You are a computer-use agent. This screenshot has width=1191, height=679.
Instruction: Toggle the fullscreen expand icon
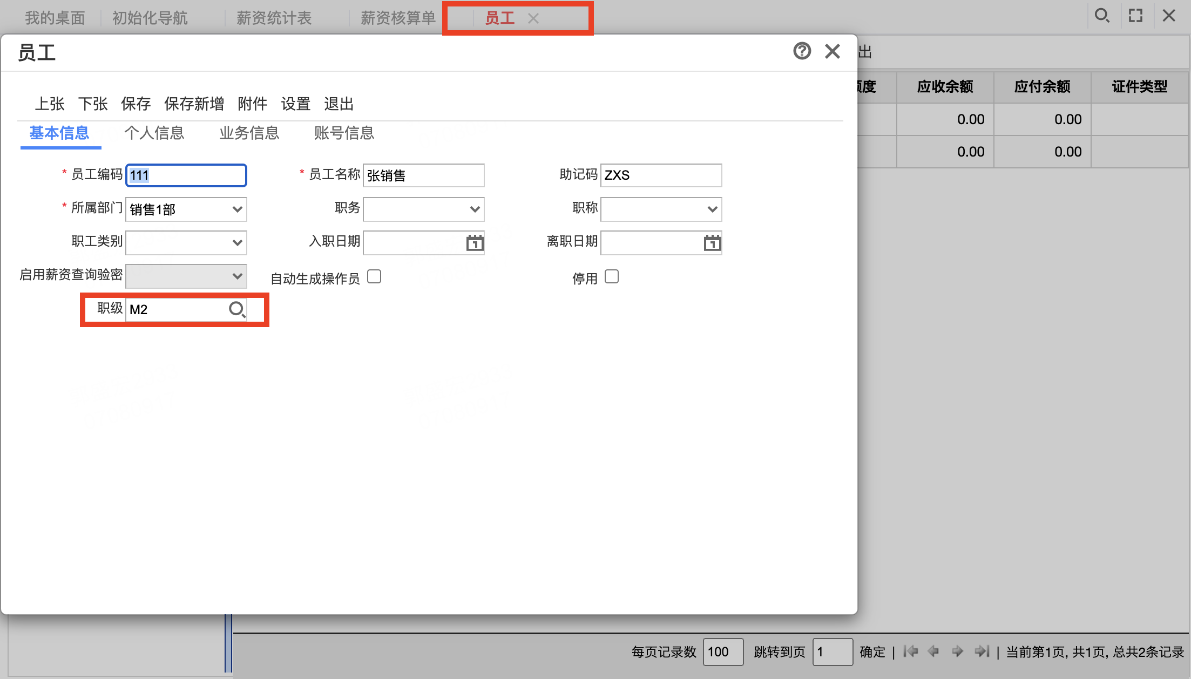pyautogui.click(x=1135, y=16)
